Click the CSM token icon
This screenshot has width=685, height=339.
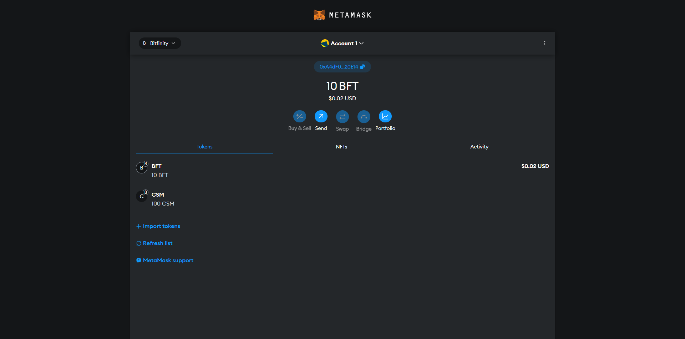click(x=142, y=196)
